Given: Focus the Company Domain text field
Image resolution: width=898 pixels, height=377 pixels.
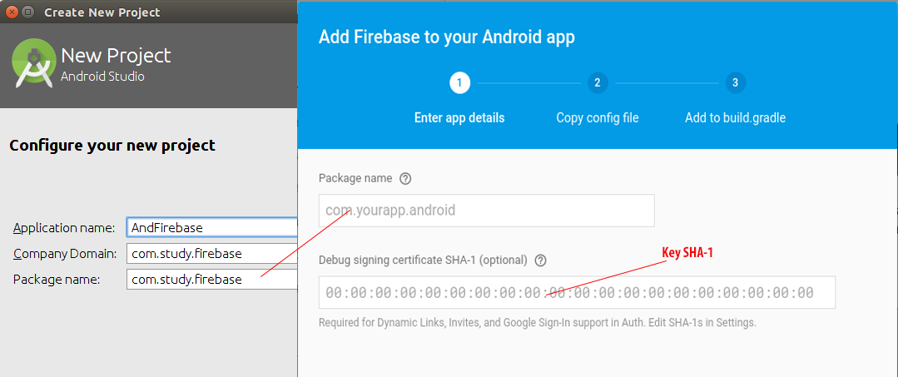Looking at the screenshot, I should pos(212,253).
